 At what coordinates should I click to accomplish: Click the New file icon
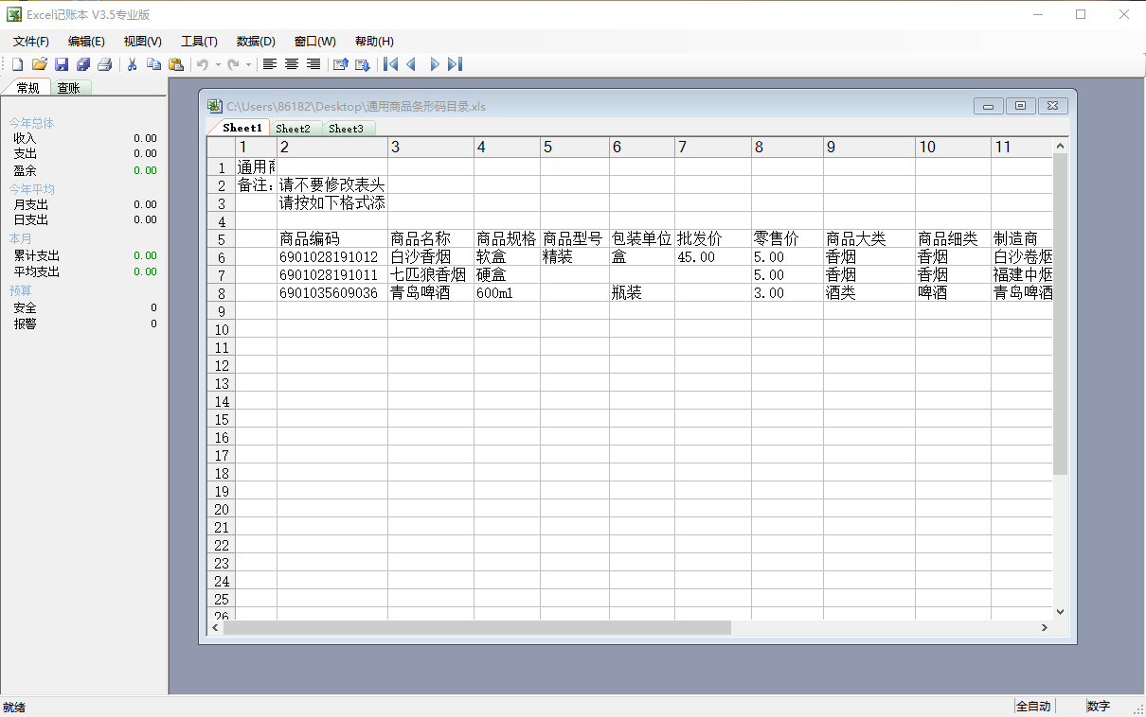17,64
